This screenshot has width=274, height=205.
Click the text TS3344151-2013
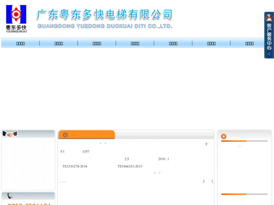click(x=130, y=166)
